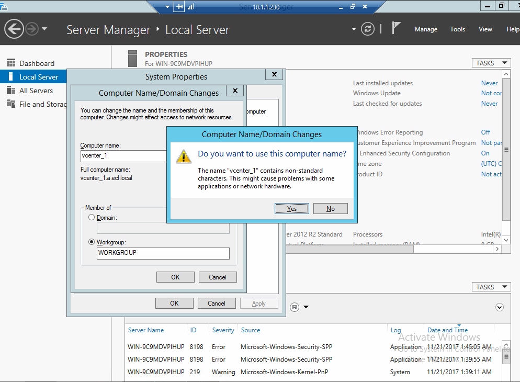Open the Tools menu
Screen dimensions: 520x382
coord(457,29)
